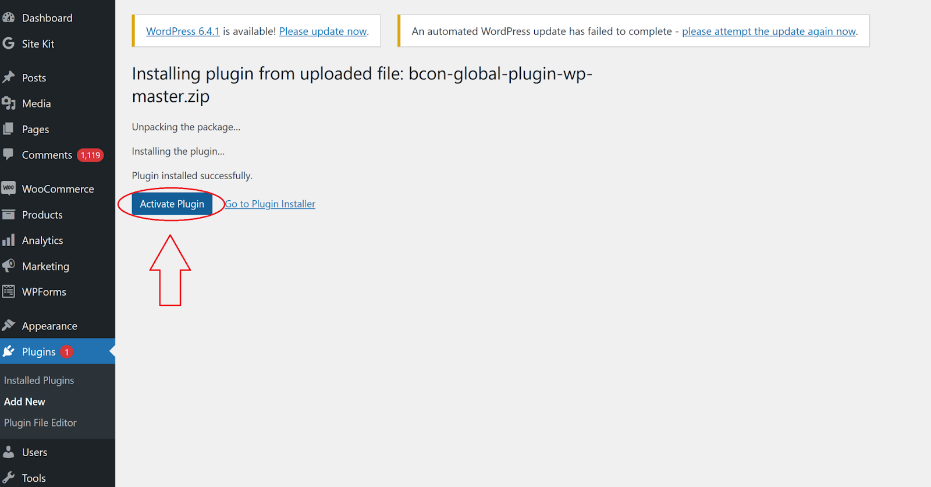This screenshot has height=487, width=931.
Task: Click the Users person icon
Action: coord(9,452)
